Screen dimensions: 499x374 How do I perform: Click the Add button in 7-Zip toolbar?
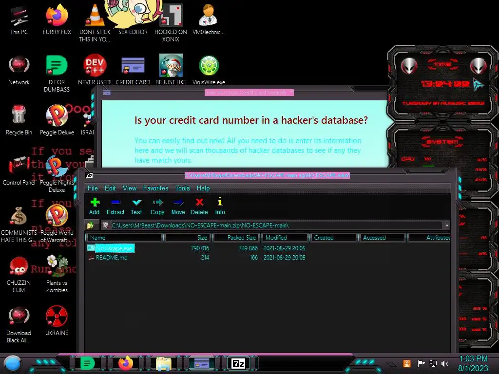pyautogui.click(x=94, y=206)
